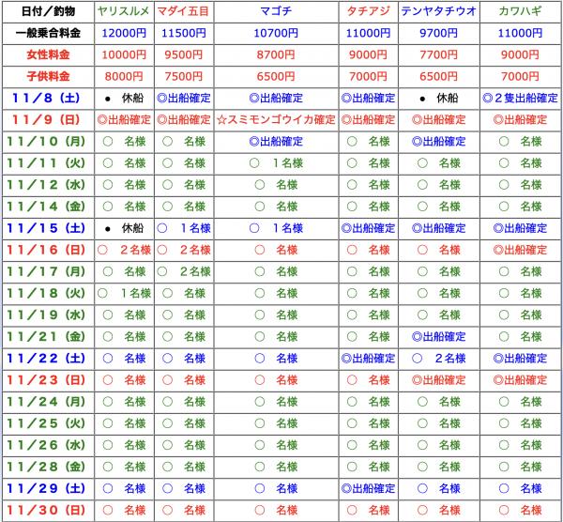Click 11/29 タチアジ 出船確定 cell
Viewport: 563px width, 522px height.
tap(368, 488)
